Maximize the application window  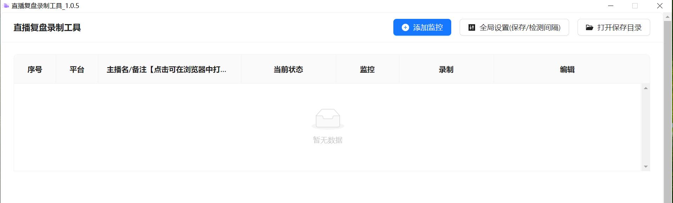635,6
